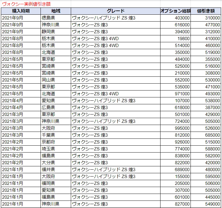This screenshot has height=208, width=222.
Task: Click option total cell 616000
Action: (175, 25)
